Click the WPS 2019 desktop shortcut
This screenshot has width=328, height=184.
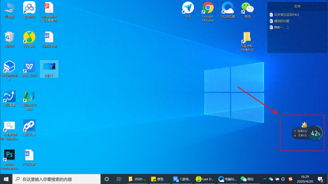pos(29,67)
